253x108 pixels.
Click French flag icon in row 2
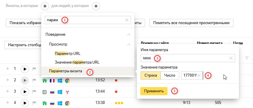[x=52, y=80]
